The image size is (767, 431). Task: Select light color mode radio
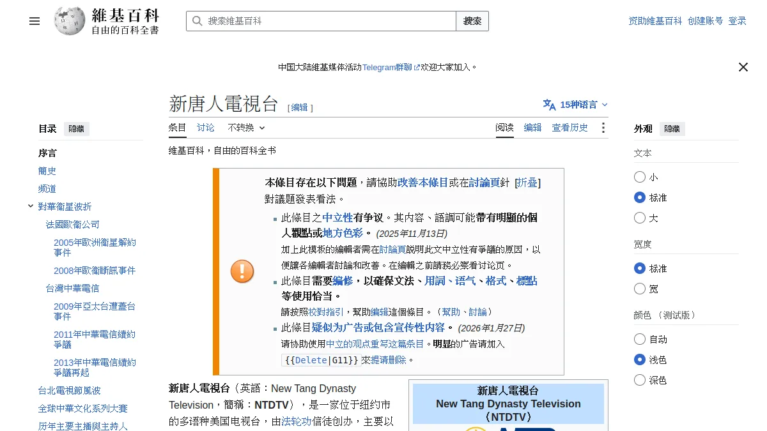tap(640, 359)
